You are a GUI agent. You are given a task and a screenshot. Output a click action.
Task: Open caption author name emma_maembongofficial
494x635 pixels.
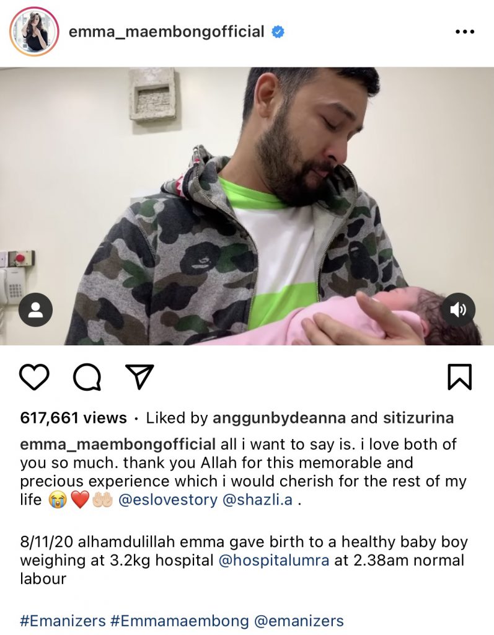click(x=117, y=444)
